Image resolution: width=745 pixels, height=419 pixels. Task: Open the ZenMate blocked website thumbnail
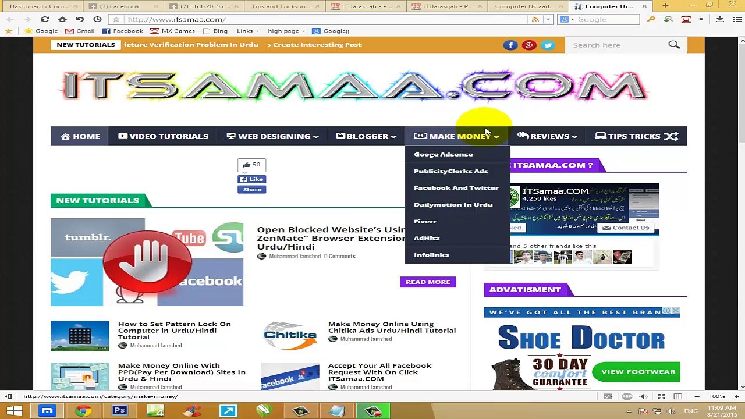tap(147, 262)
